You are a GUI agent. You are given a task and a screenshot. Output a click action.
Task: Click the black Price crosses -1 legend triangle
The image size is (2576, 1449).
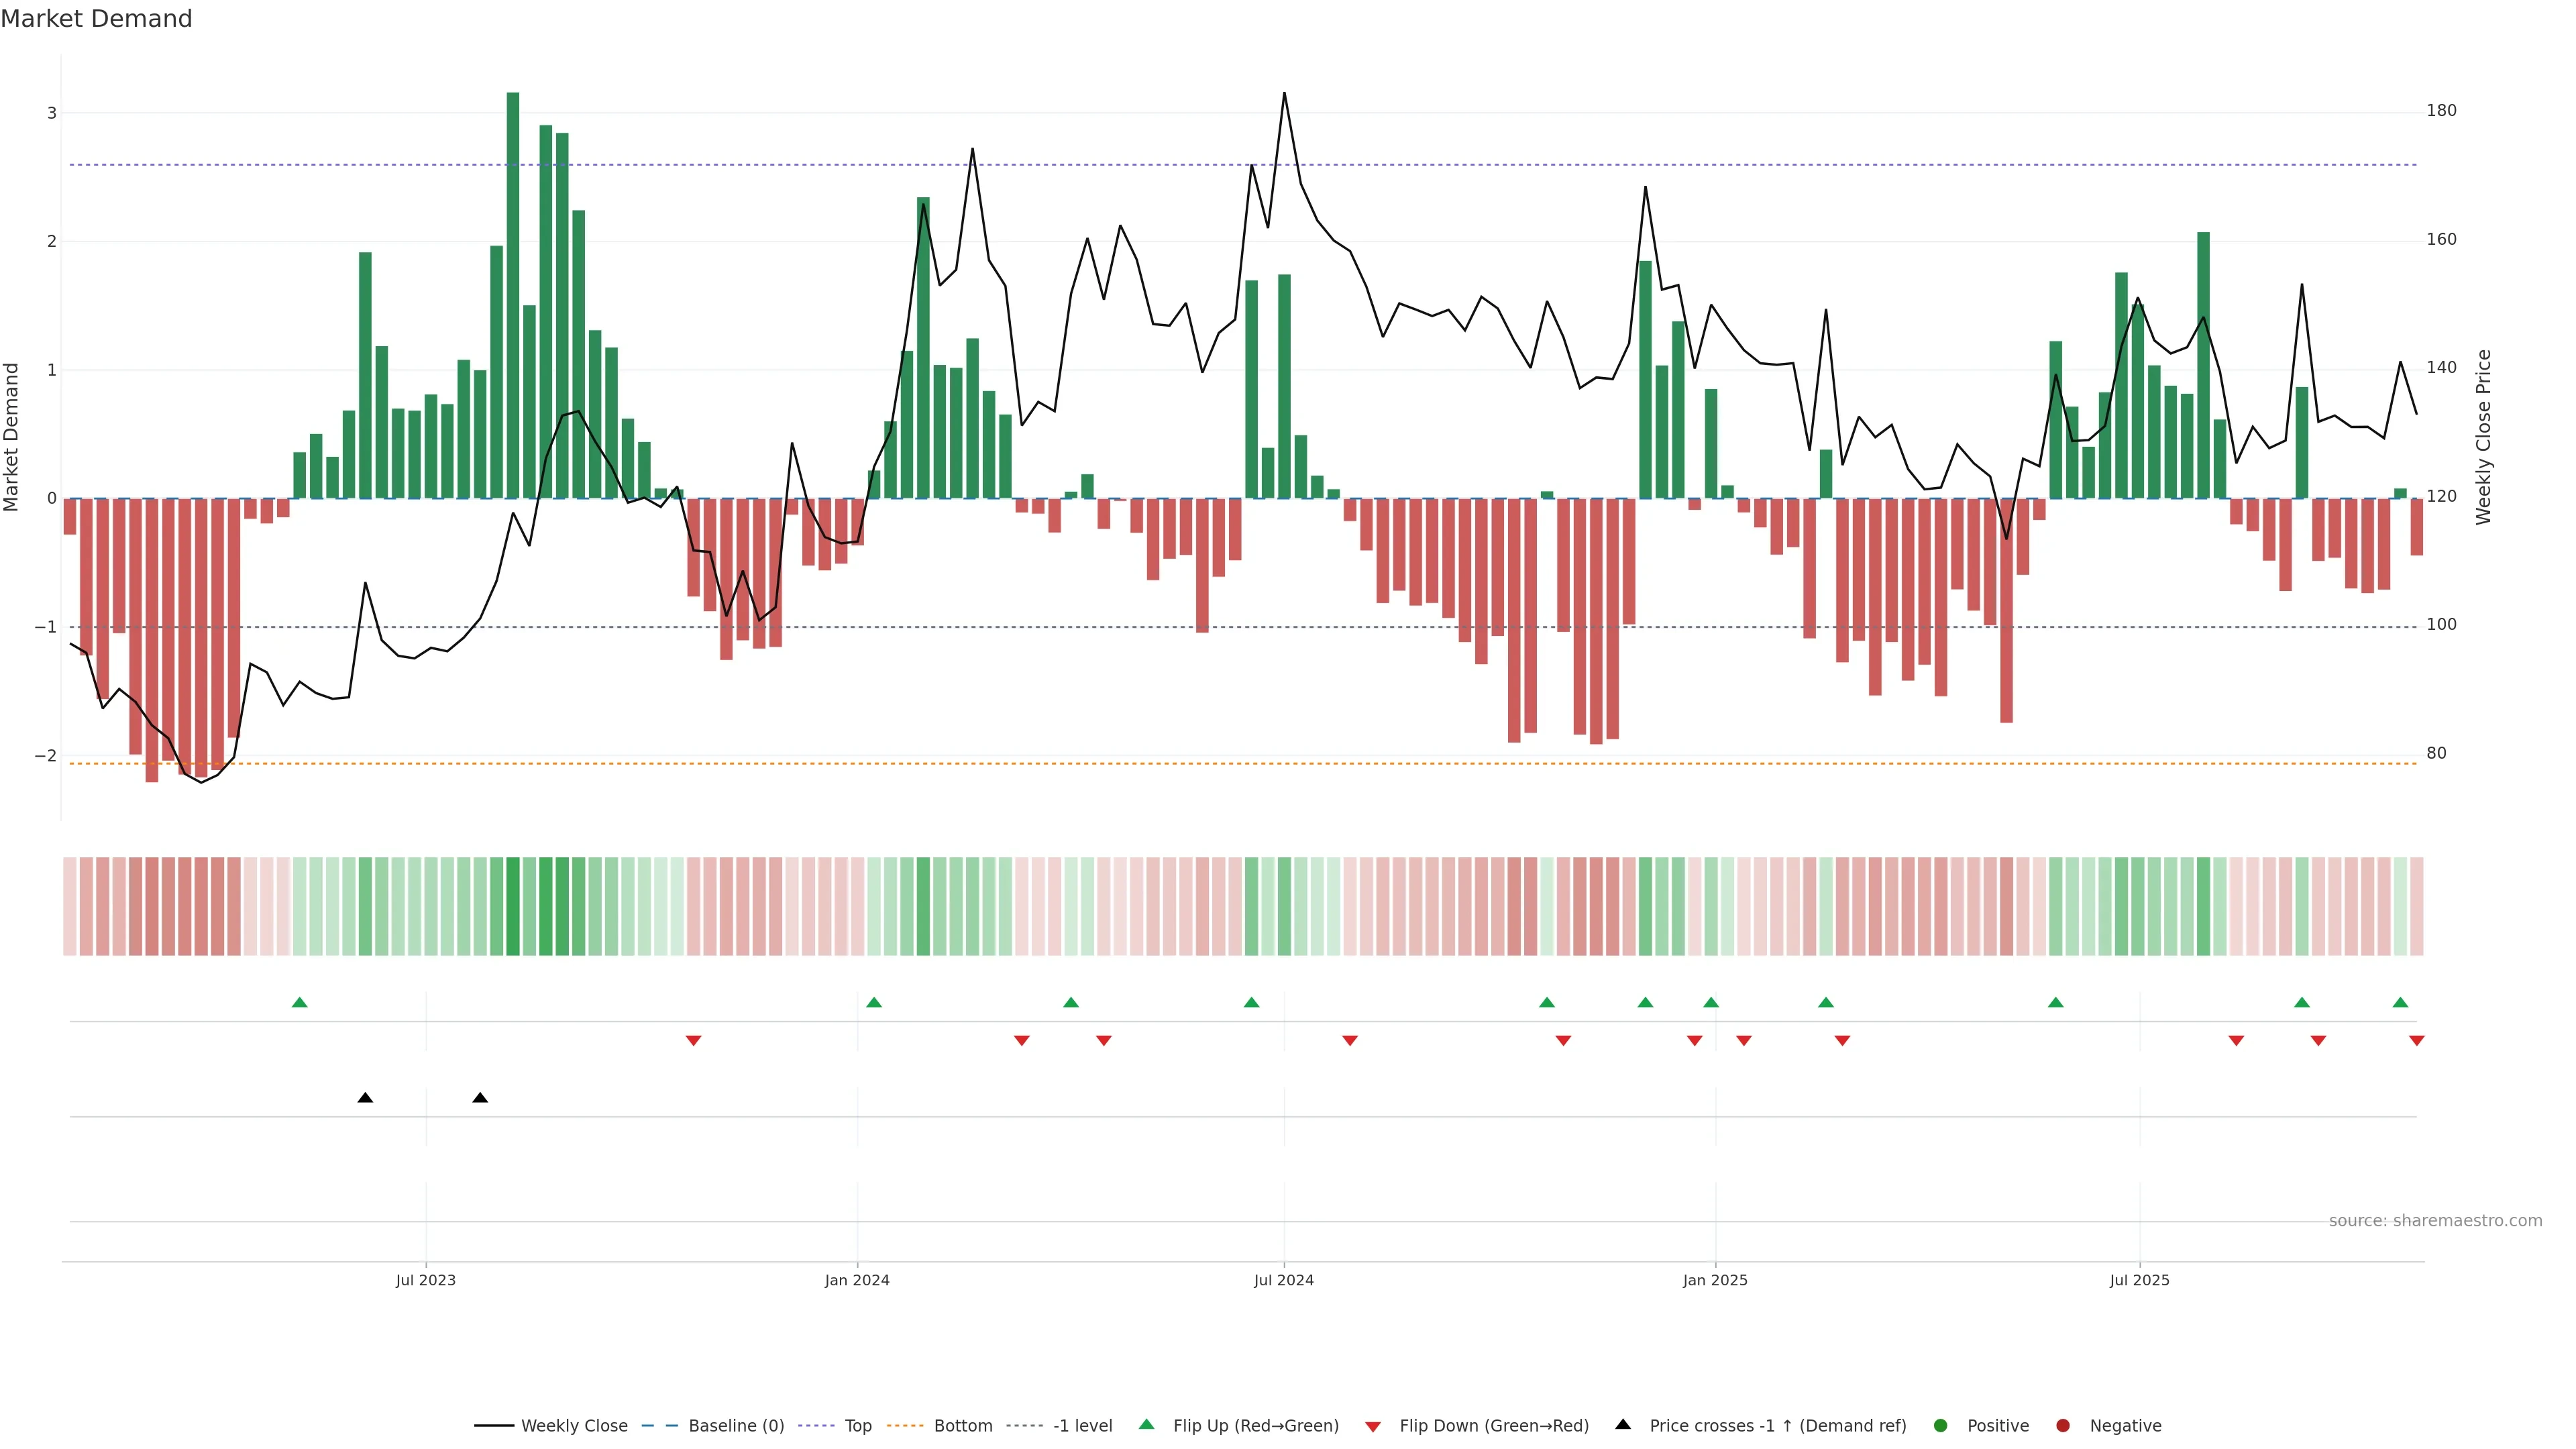(x=1622, y=1424)
